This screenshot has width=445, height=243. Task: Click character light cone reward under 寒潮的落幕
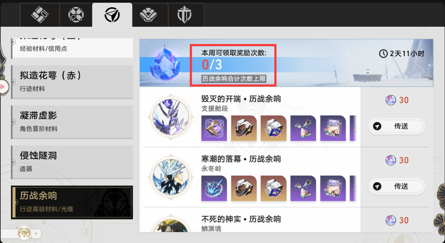tap(333, 188)
